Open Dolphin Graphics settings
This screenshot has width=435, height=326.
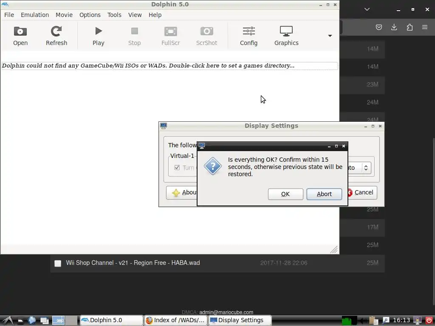click(x=286, y=36)
